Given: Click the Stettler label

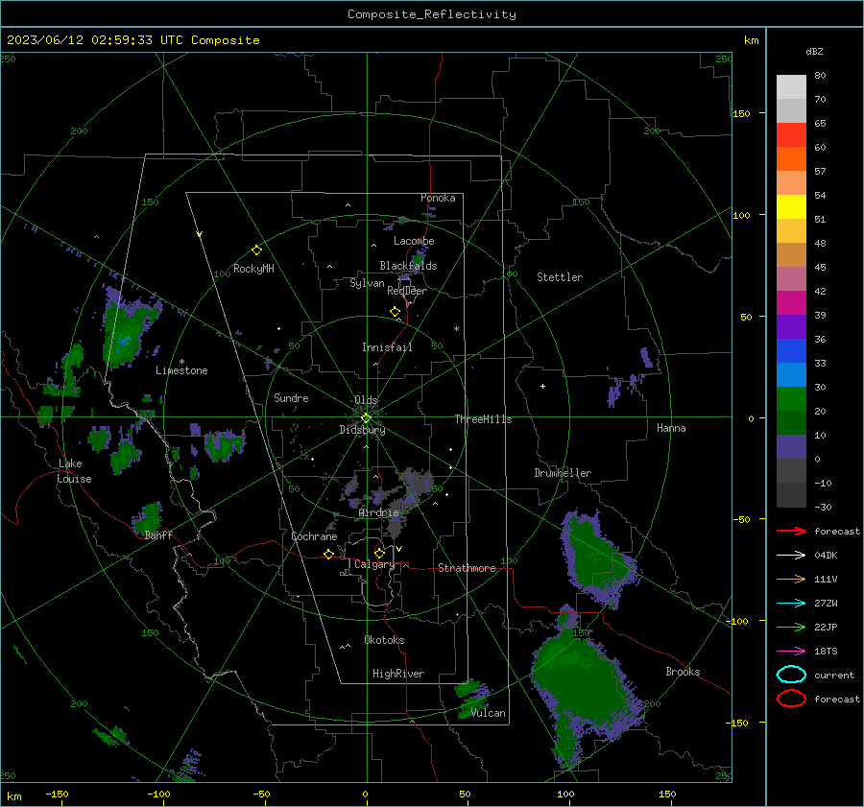Looking at the screenshot, I should [x=560, y=277].
